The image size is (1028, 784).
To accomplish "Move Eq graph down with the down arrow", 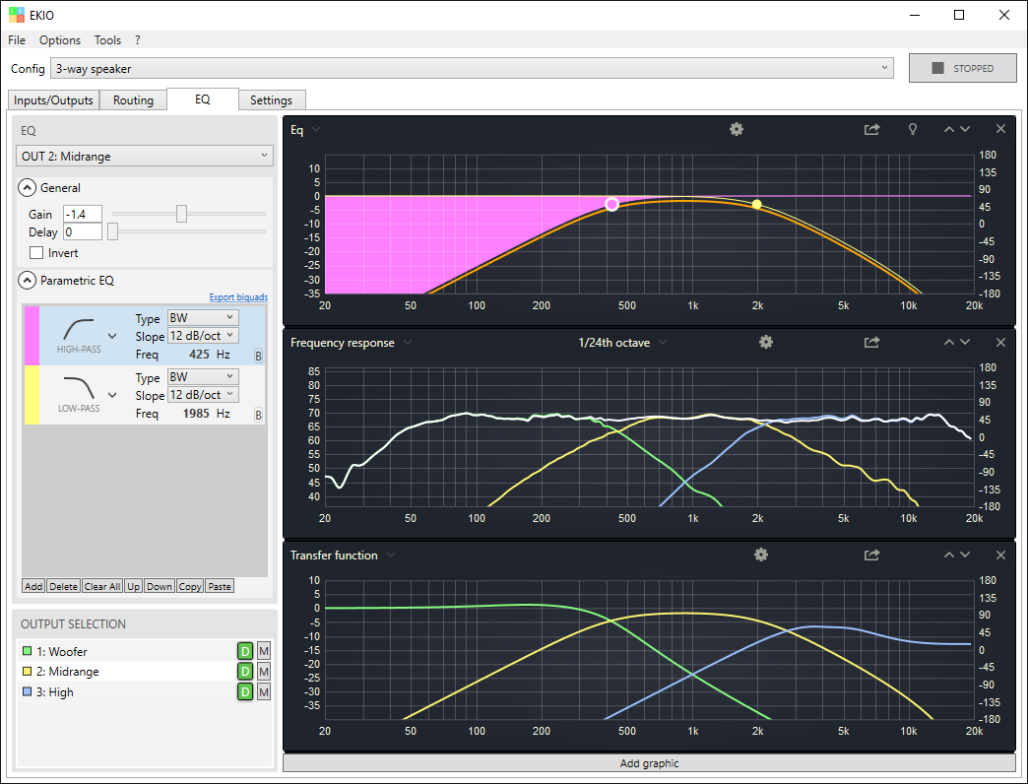I will (965, 129).
